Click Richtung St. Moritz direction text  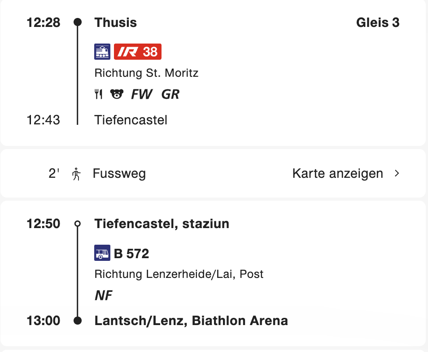tap(146, 73)
